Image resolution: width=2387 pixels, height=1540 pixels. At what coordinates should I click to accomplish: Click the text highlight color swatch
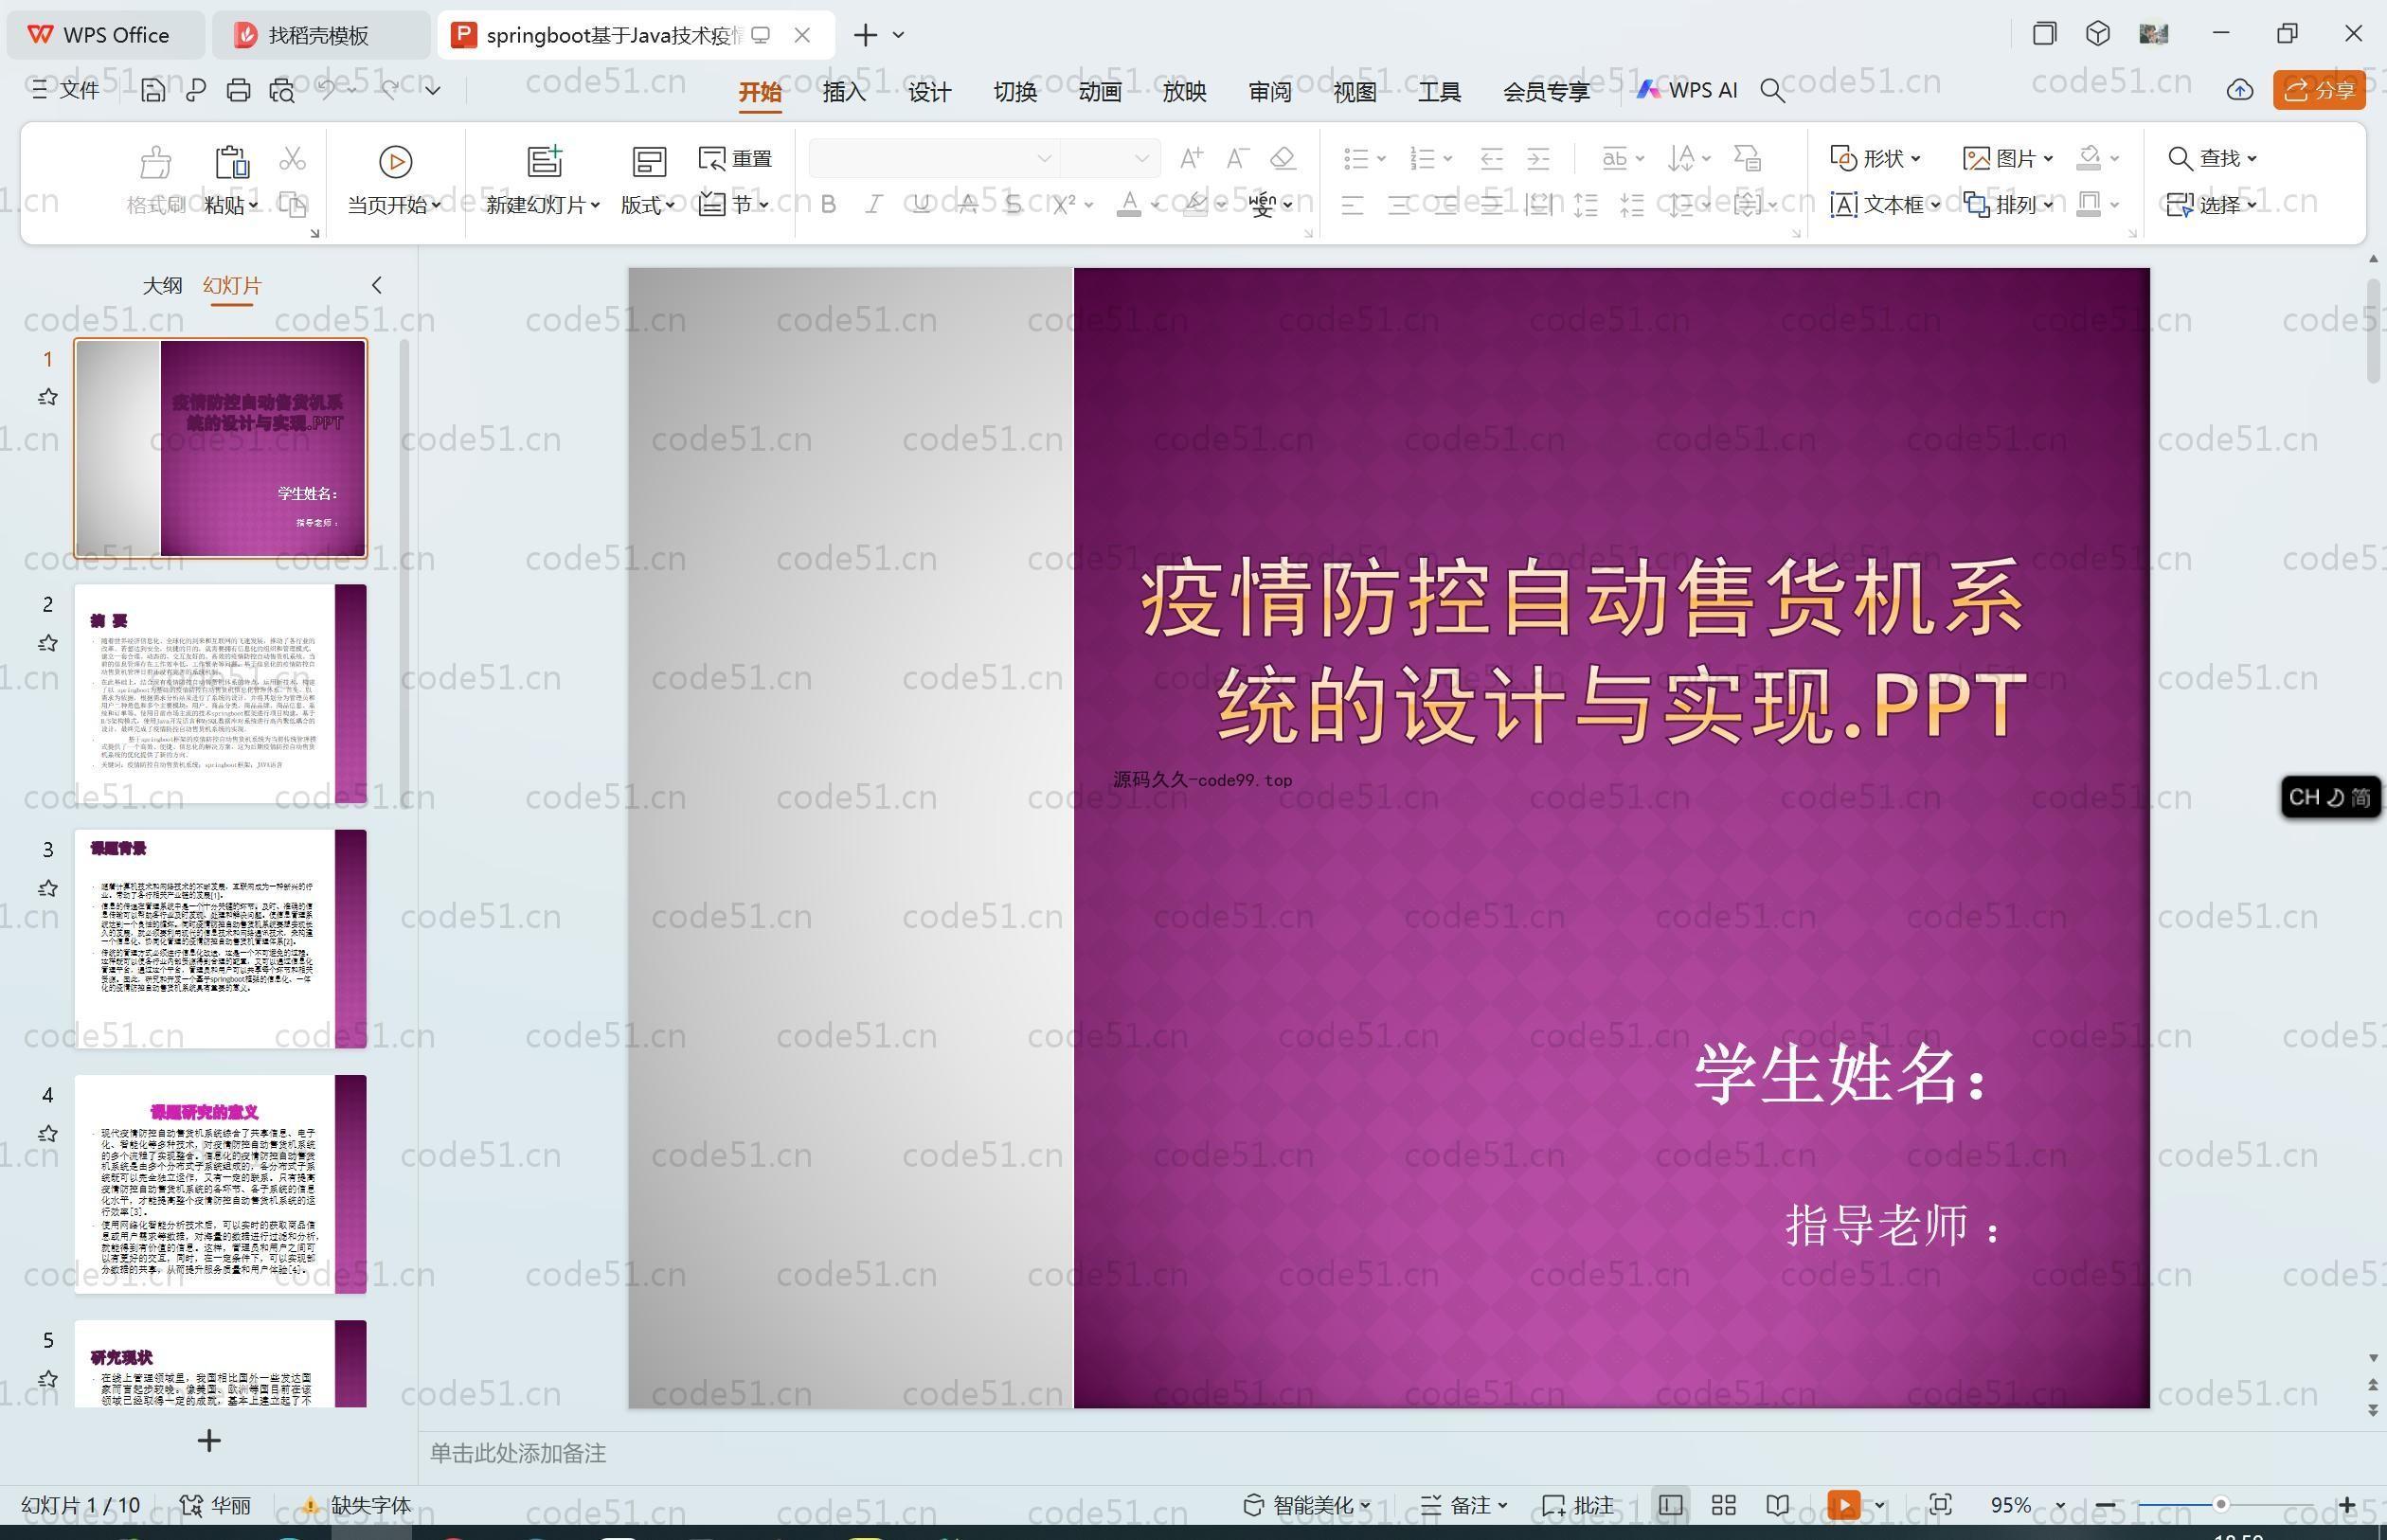point(1195,204)
